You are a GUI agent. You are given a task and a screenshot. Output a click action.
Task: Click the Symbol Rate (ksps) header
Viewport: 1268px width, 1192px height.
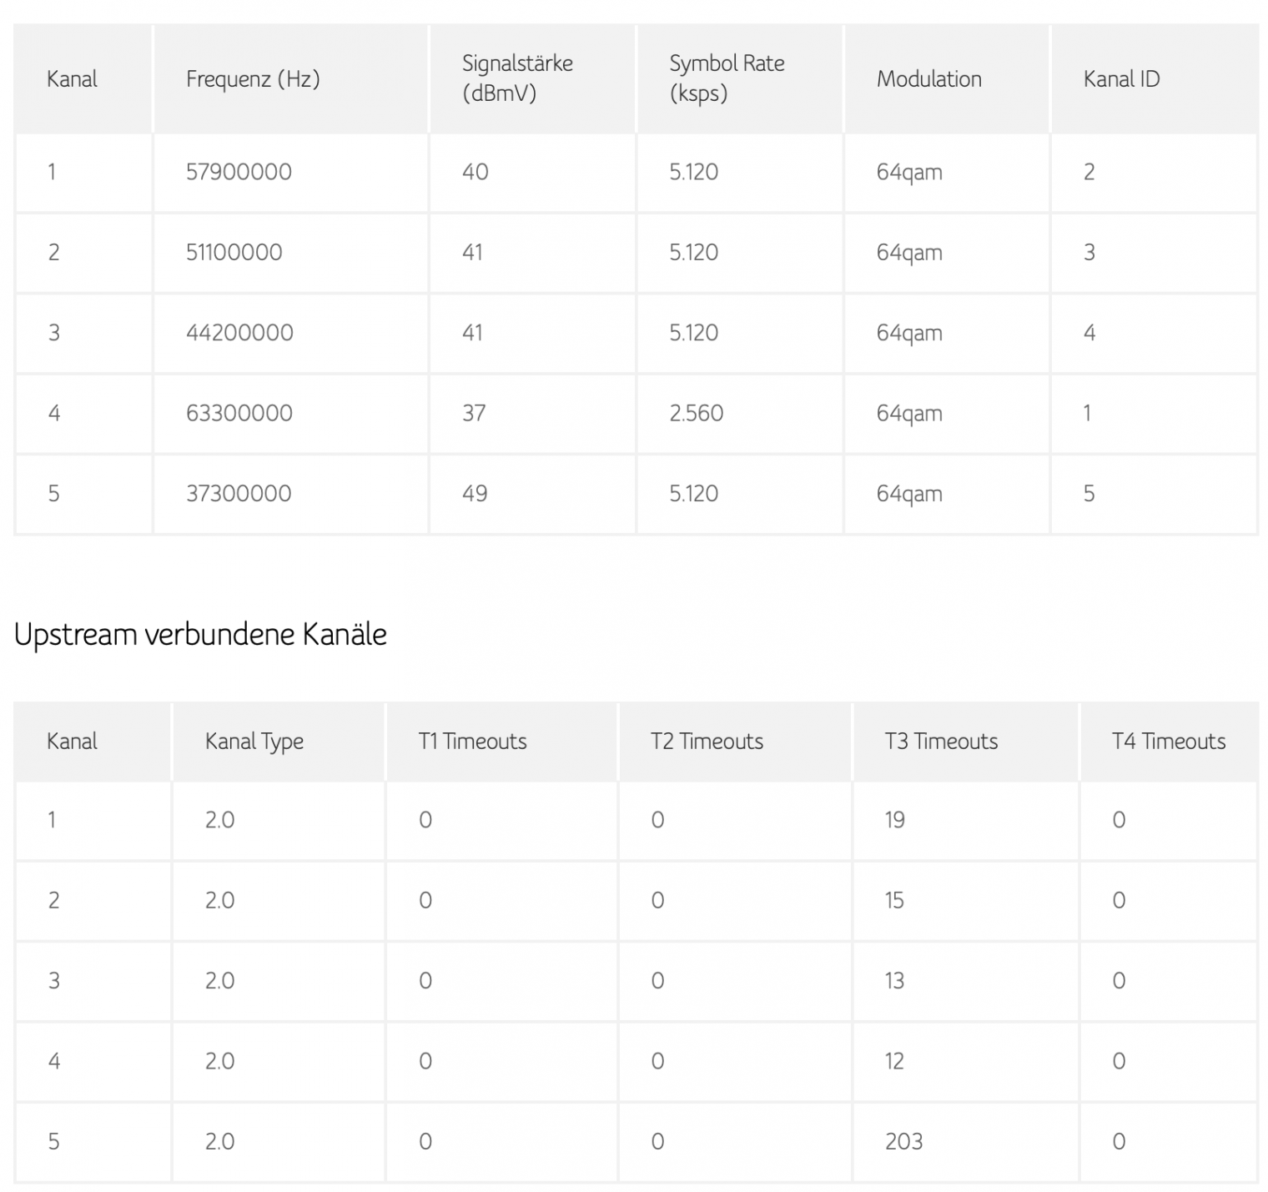coord(726,78)
